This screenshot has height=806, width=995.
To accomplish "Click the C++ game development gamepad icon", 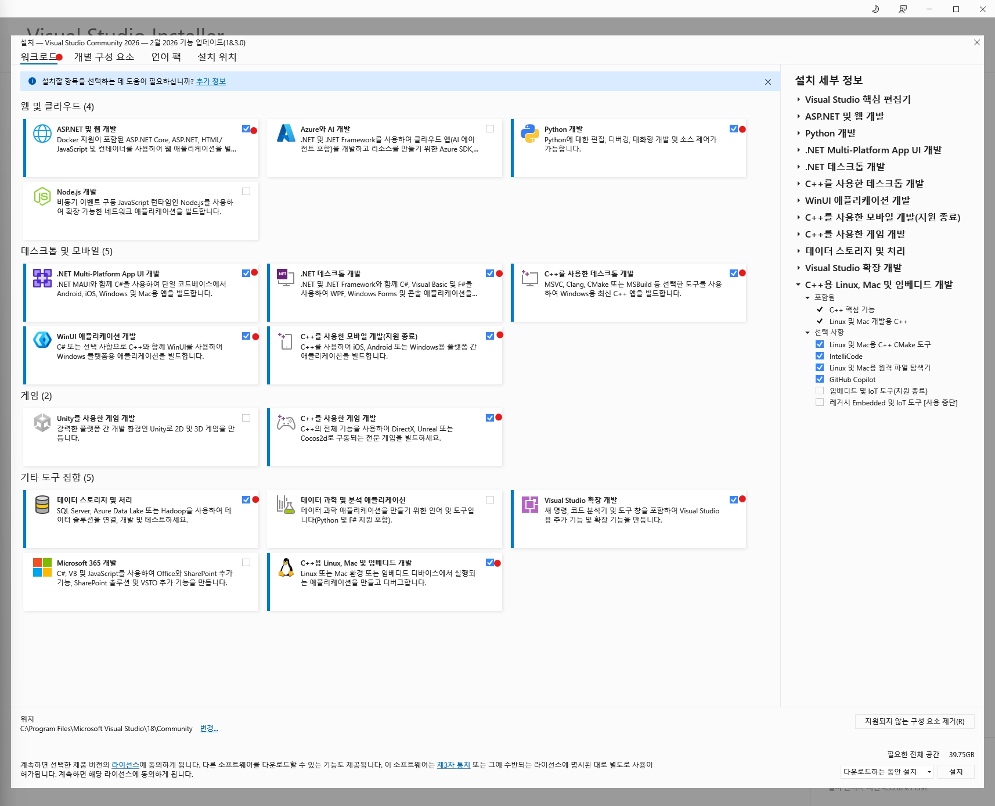I will click(286, 423).
